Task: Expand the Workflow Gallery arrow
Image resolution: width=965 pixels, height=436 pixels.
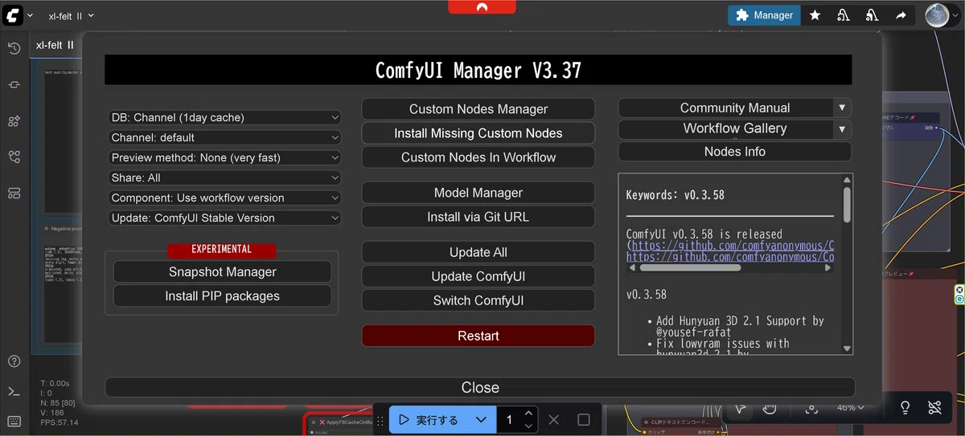Action: [x=842, y=128]
